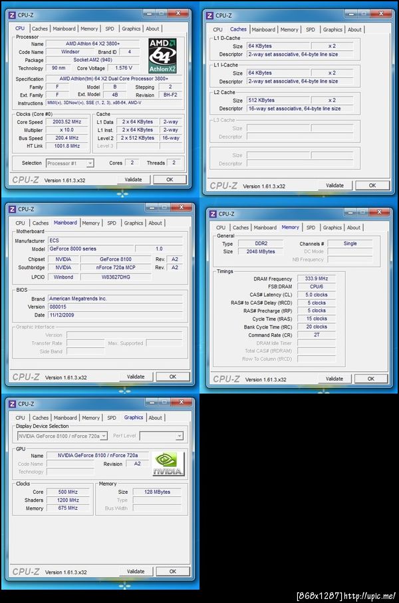
Task: Click OK button in the Caches window
Action: click(x=372, y=185)
